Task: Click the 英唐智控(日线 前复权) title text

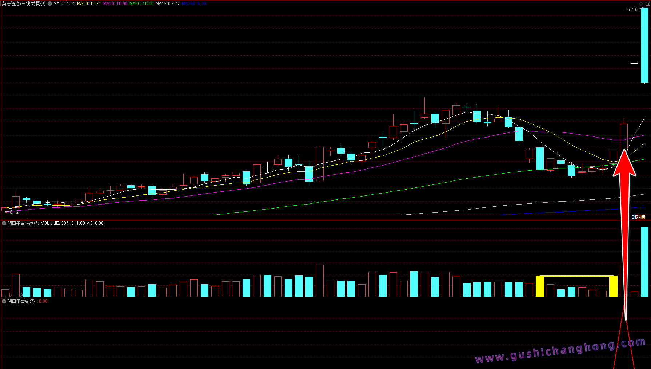Action: (24, 4)
